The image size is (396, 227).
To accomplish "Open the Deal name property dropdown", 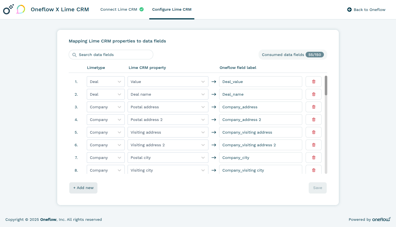I will click(x=168, y=94).
